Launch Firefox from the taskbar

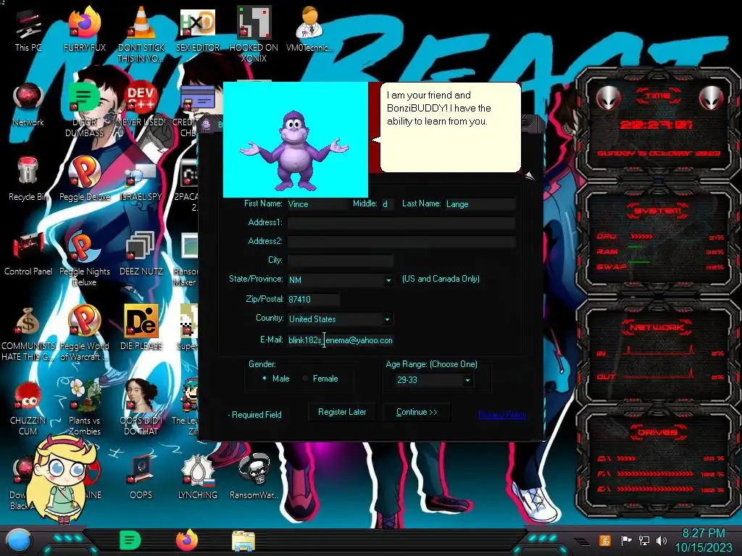[x=186, y=540]
